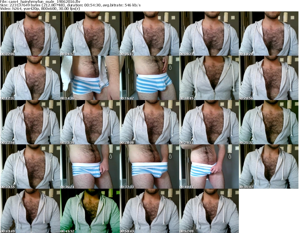This screenshot has height=233, width=299.
Task: Select the green-tinted frame at 00:45:52
Action: click(90, 211)
